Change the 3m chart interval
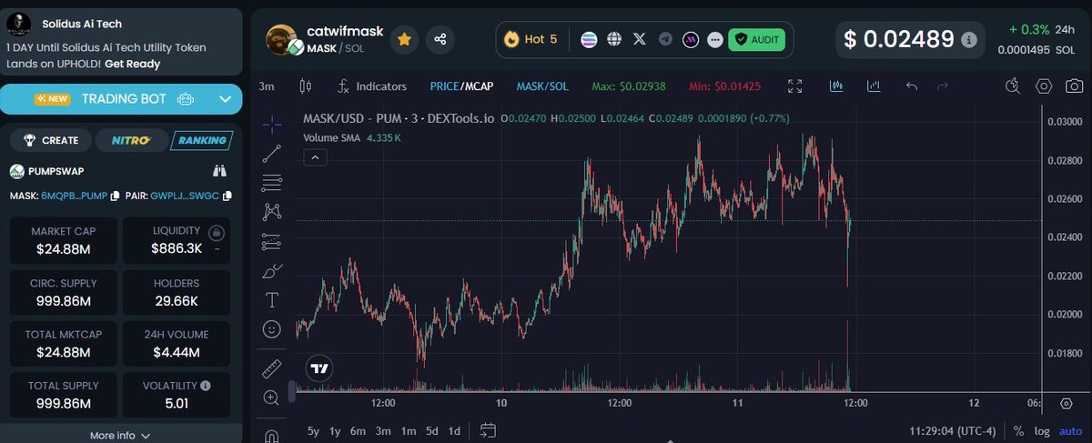 tap(267, 86)
